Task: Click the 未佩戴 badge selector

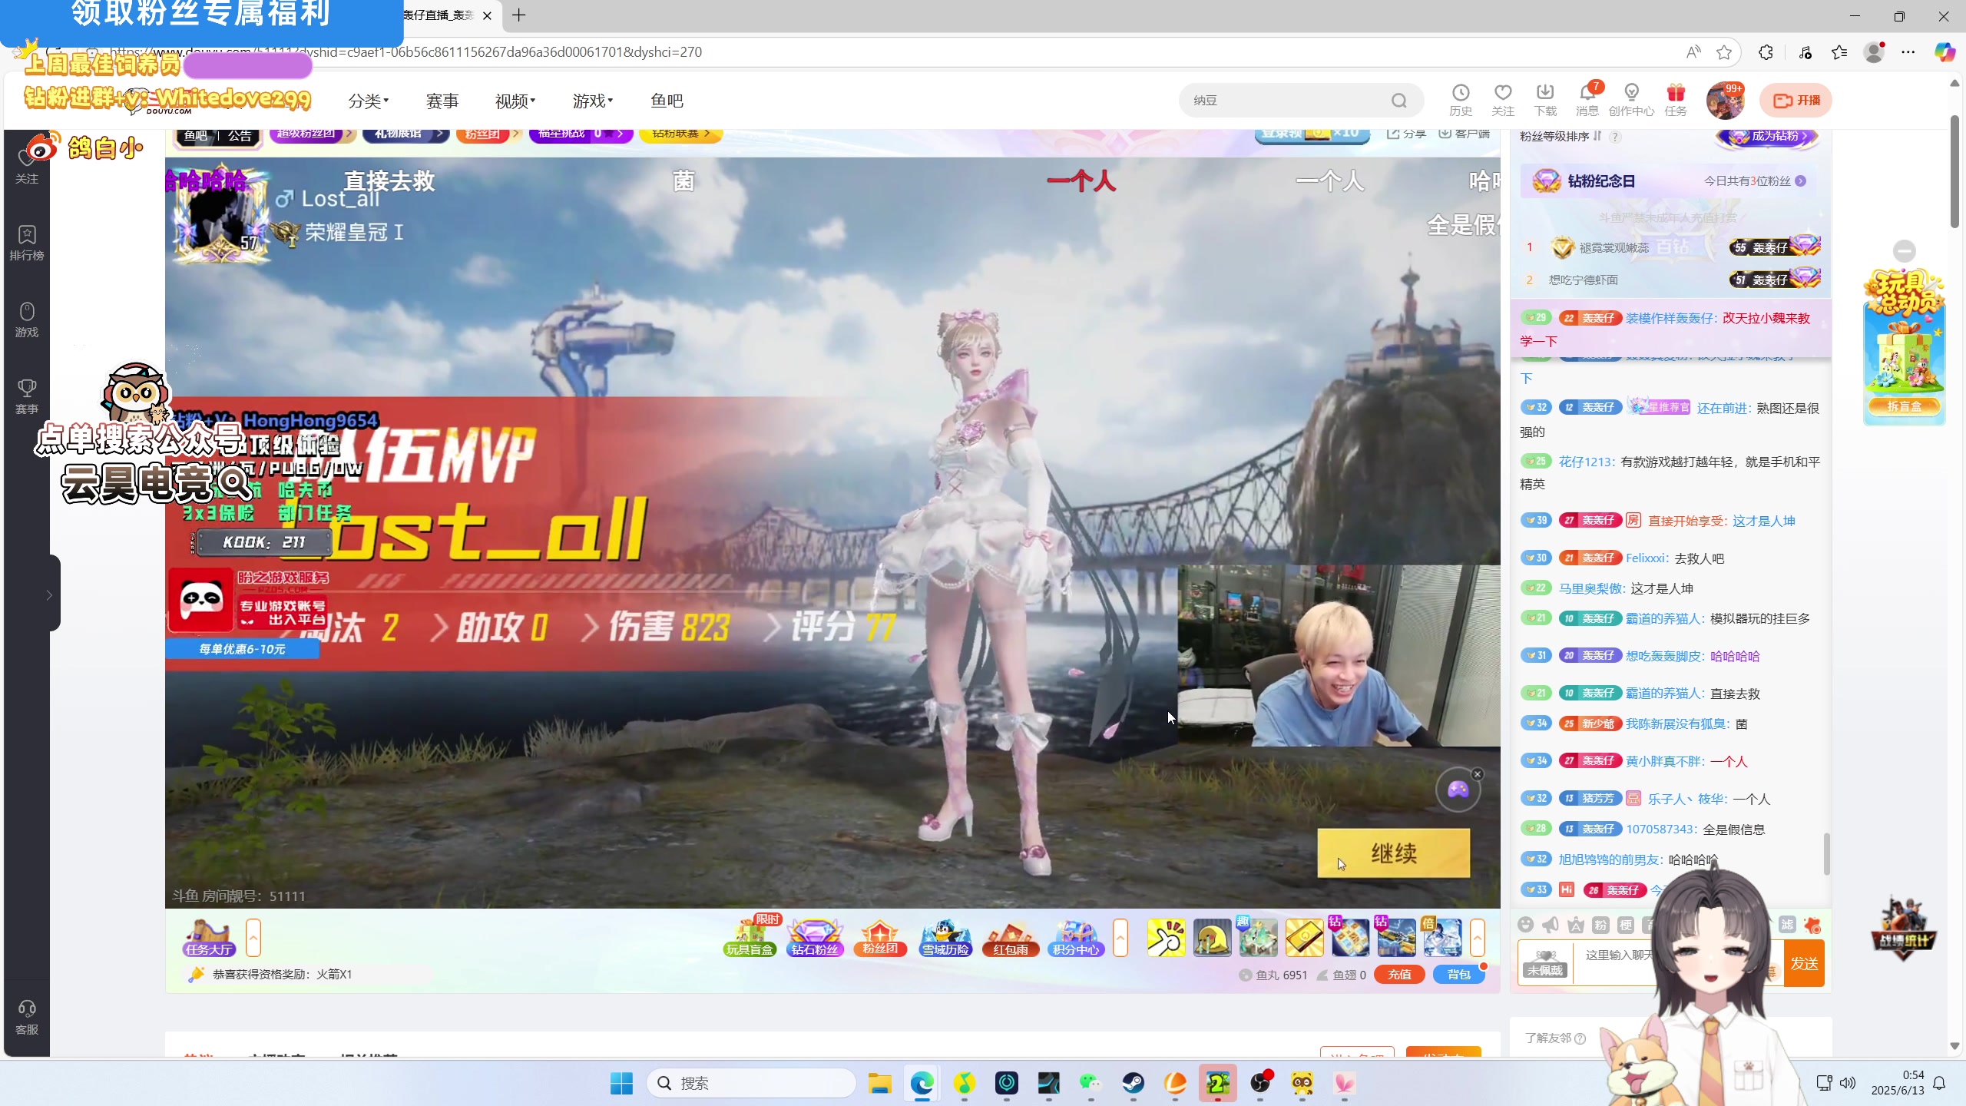Action: (x=1545, y=963)
